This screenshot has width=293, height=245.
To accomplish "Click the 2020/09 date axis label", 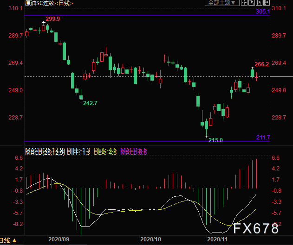I will pos(59,239).
